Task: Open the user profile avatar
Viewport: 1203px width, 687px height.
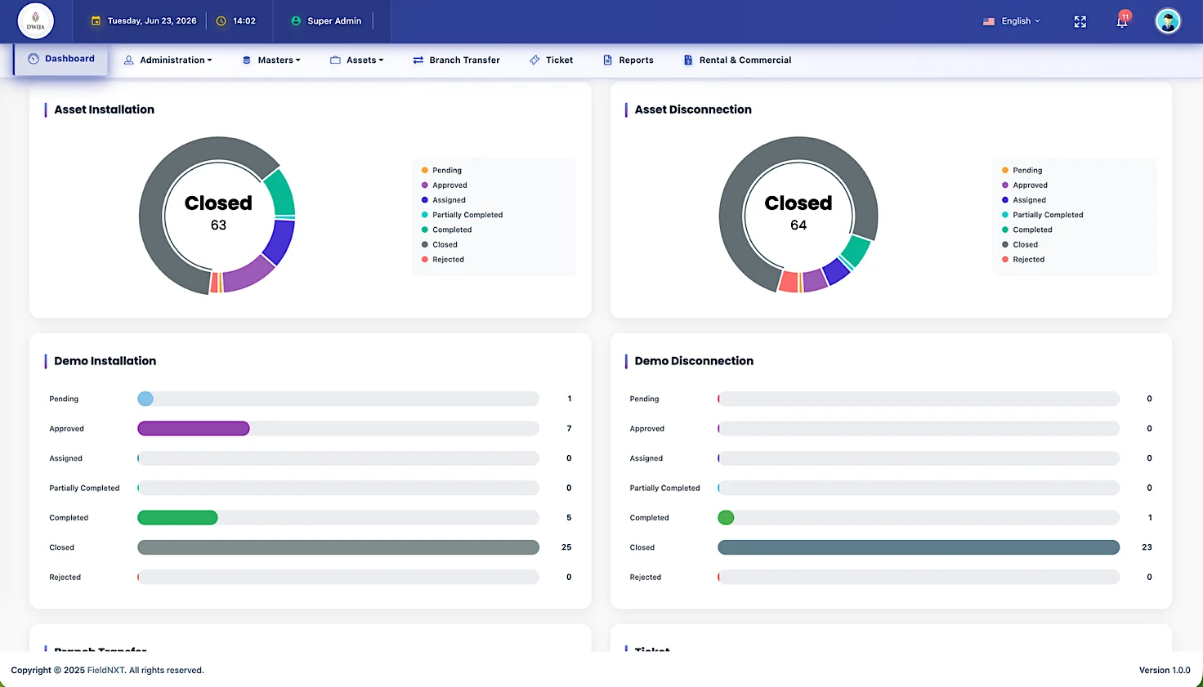Action: tap(1168, 21)
